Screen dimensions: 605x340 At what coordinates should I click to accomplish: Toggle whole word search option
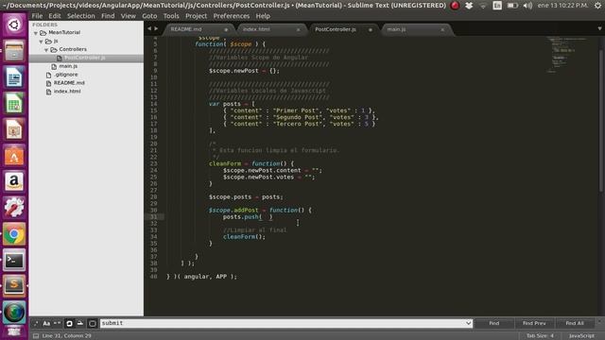point(57,323)
